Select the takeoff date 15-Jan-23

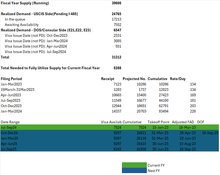[160, 127]
